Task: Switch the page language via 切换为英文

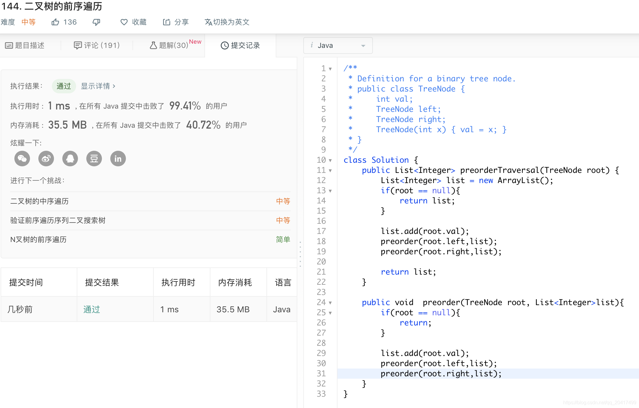Action: click(x=227, y=22)
